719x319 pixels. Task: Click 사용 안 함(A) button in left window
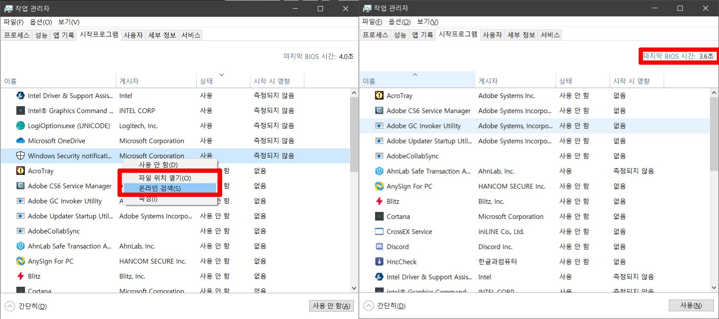pos(332,306)
